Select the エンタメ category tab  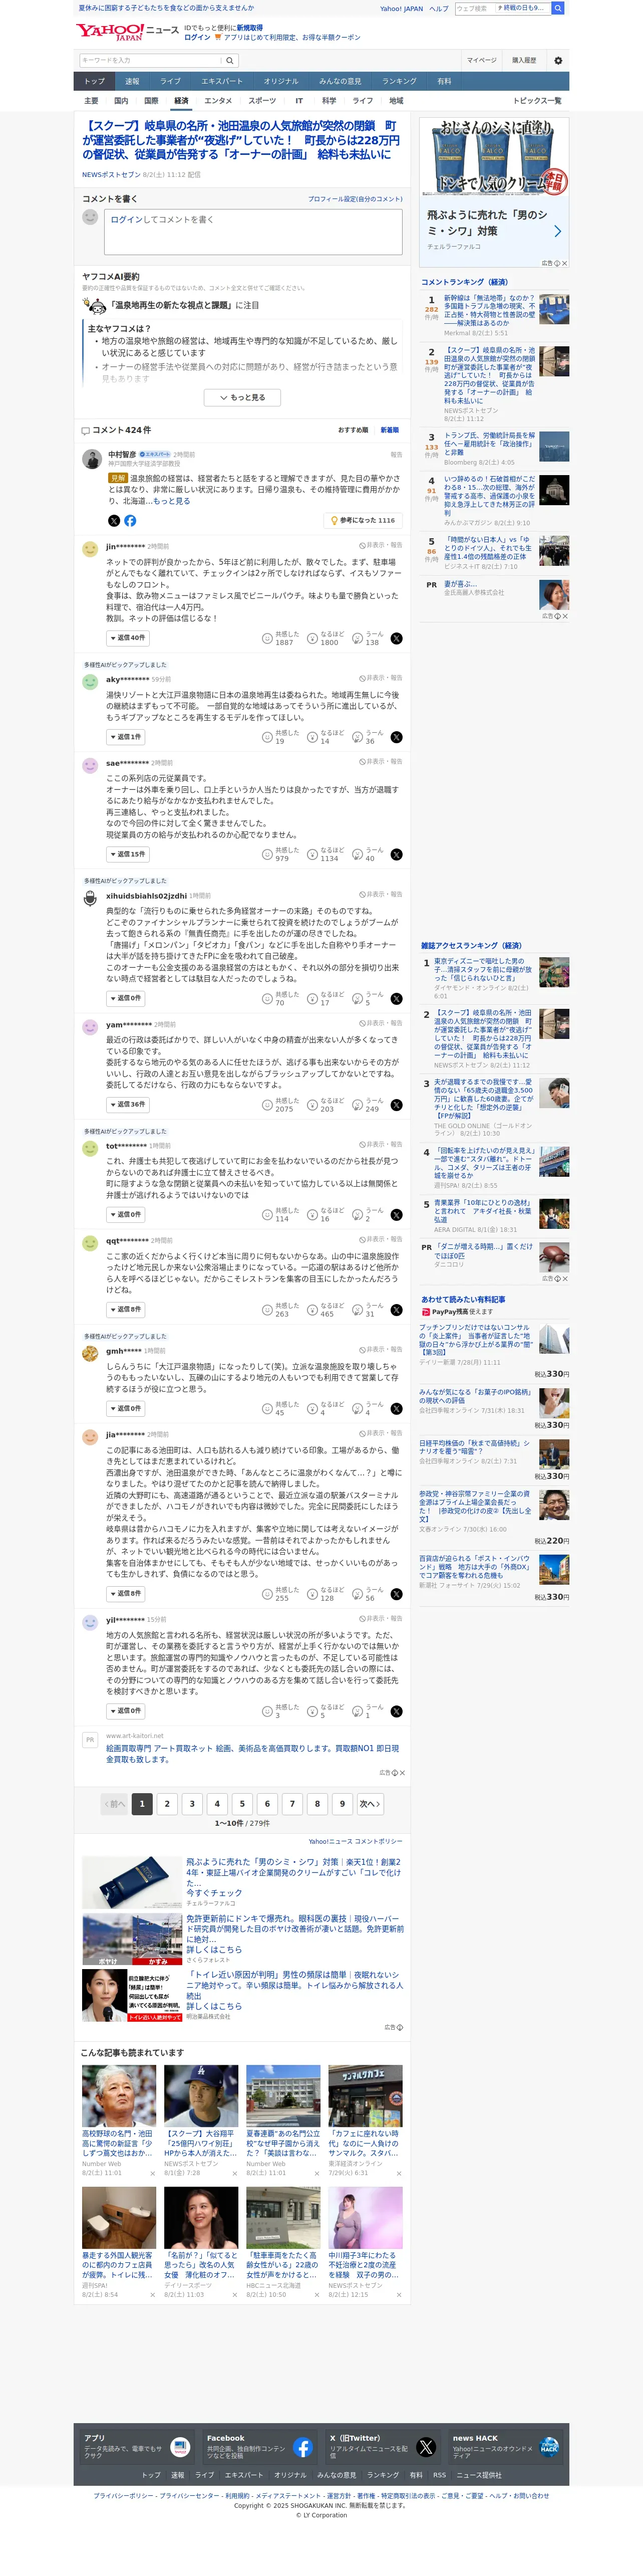(x=218, y=101)
